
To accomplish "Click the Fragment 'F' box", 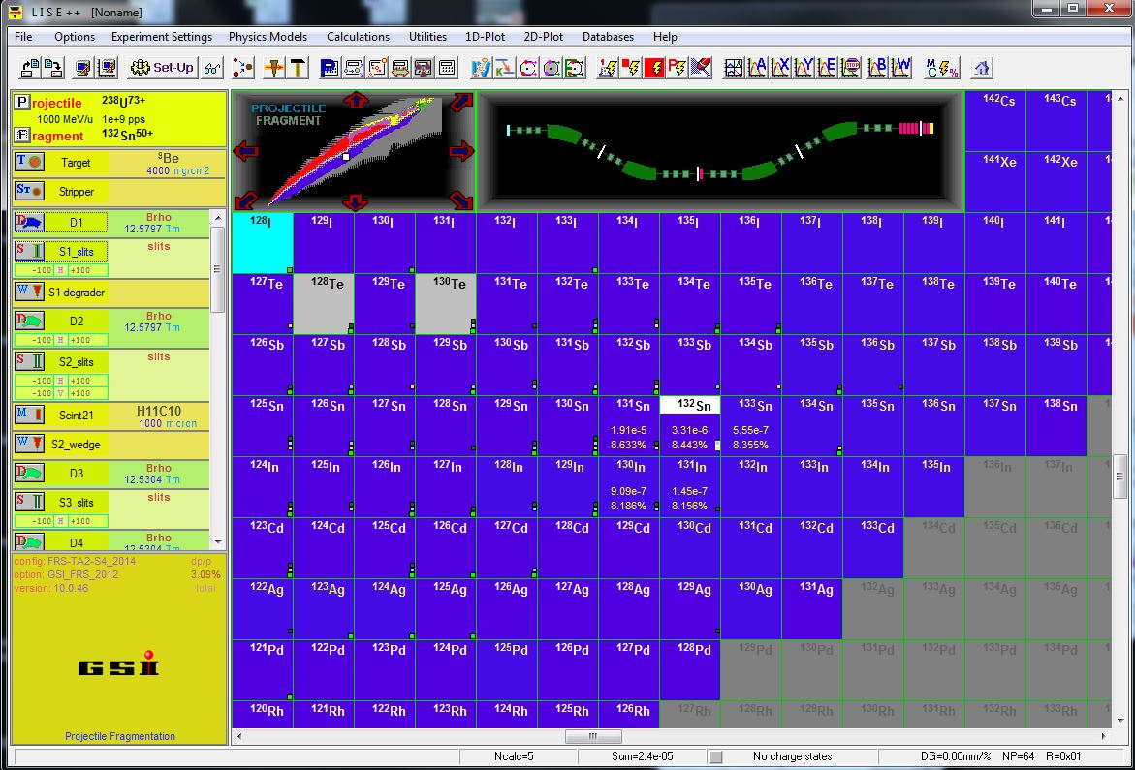I will pyautogui.click(x=22, y=136).
